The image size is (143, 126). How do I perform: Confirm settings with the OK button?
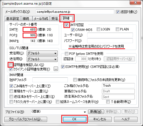(75, 119)
